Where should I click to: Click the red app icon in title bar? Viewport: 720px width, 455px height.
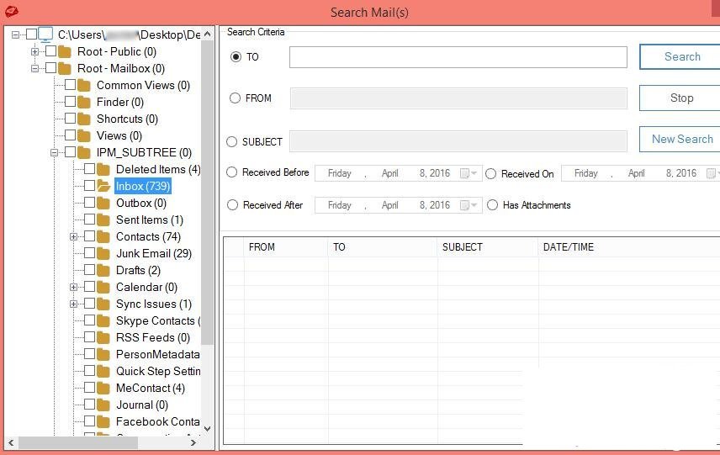tap(11, 13)
